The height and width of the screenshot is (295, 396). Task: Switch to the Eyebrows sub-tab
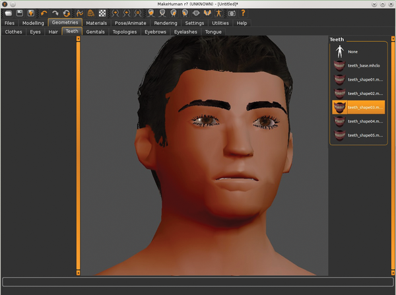point(156,32)
